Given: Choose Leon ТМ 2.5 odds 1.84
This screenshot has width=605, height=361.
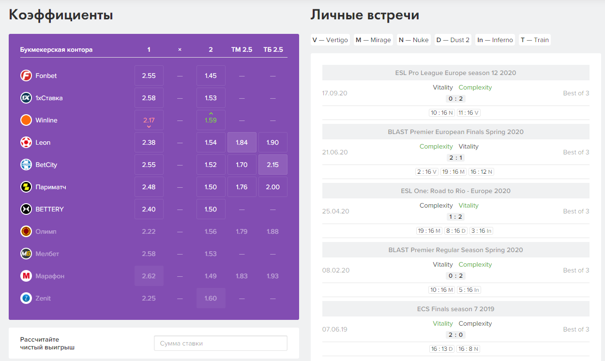Looking at the screenshot, I should point(242,143).
